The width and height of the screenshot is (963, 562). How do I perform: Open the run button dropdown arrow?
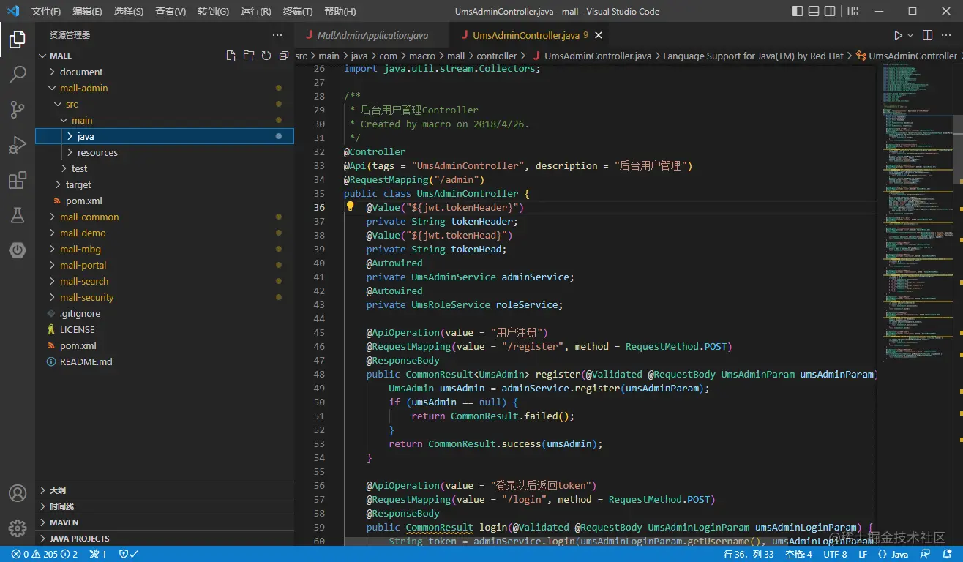tap(910, 35)
